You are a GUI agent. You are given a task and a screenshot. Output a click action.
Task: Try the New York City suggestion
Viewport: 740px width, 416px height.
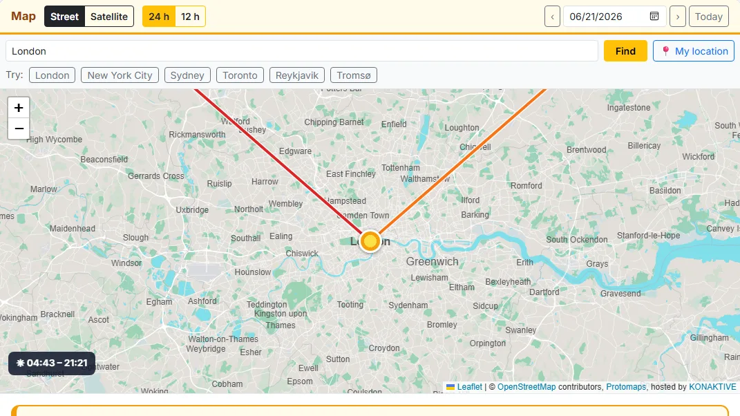click(x=120, y=75)
